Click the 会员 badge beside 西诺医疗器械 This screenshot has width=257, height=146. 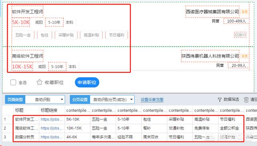pos(245,12)
